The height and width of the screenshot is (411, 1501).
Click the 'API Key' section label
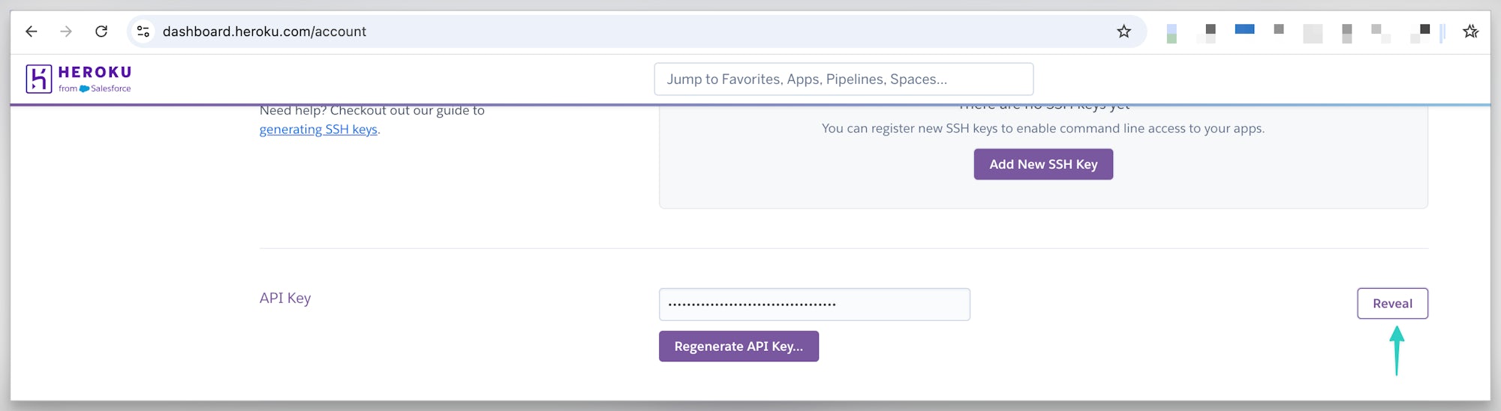[285, 298]
